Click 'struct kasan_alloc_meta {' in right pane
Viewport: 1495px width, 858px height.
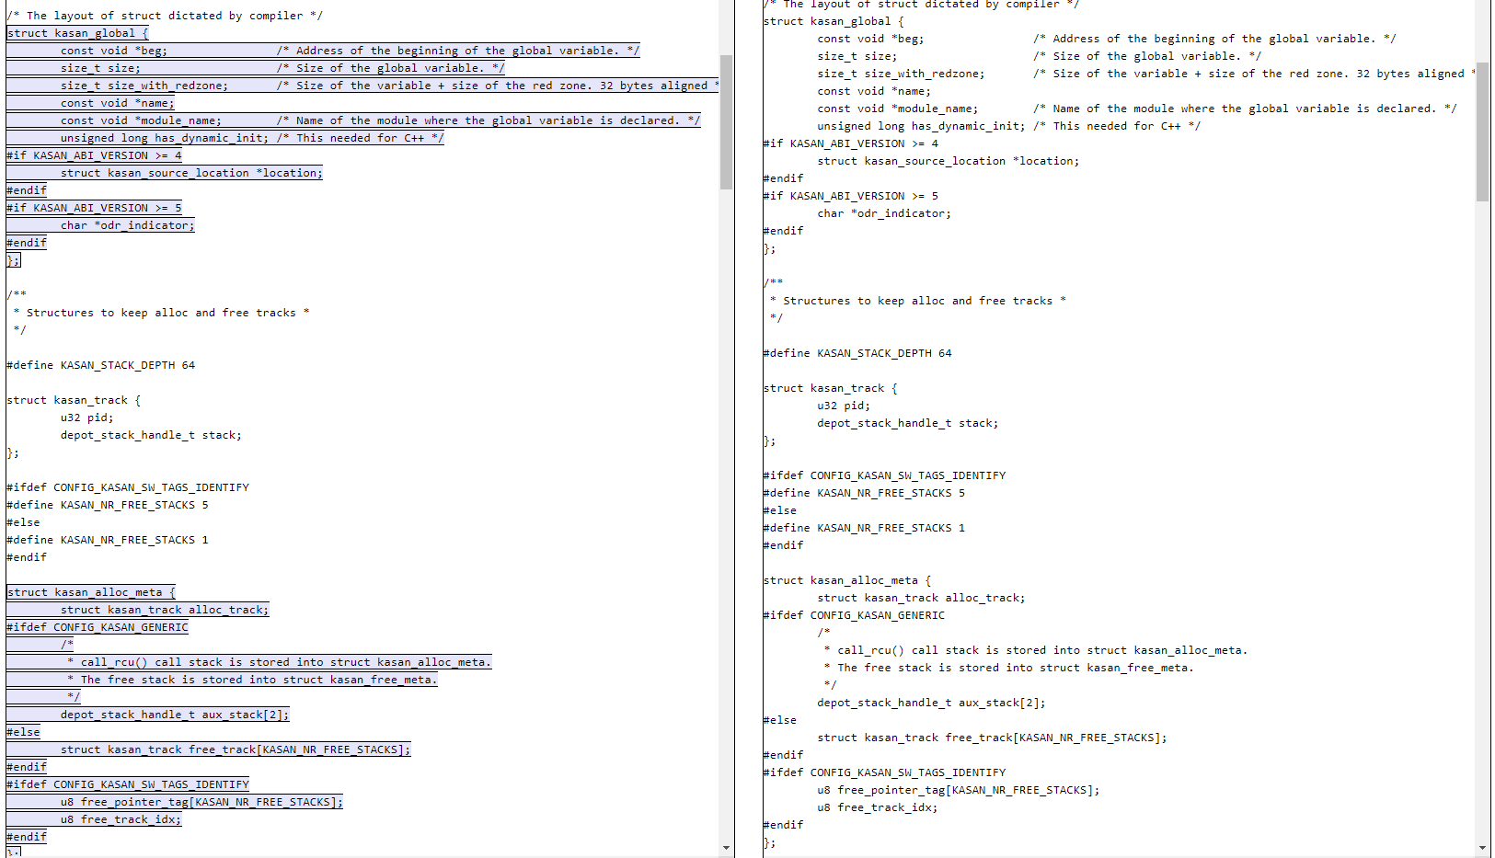pyautogui.click(x=847, y=580)
